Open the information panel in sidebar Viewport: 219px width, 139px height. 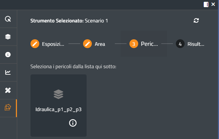(8, 55)
